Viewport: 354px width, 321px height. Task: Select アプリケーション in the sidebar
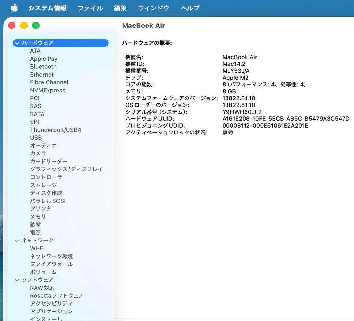(51, 312)
